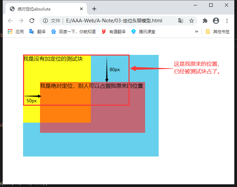
Task: Open the 翻译 bookmark
Action: (x=37, y=32)
